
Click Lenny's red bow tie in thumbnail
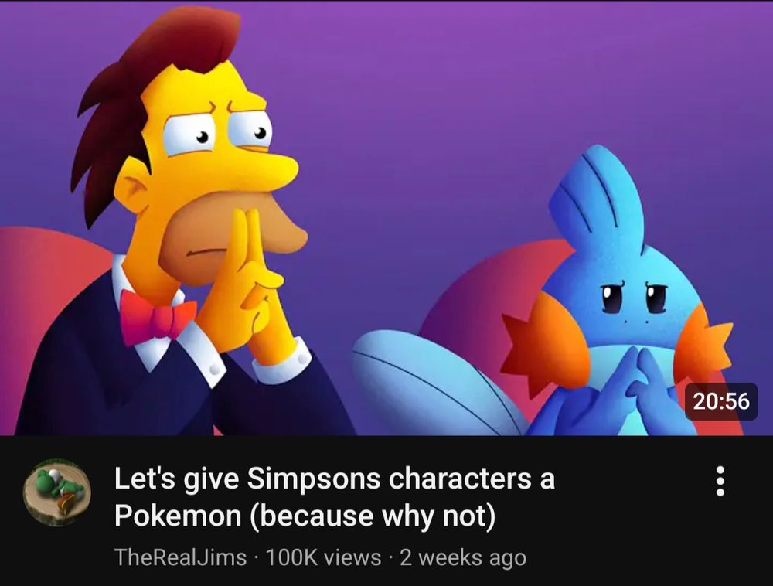156,316
